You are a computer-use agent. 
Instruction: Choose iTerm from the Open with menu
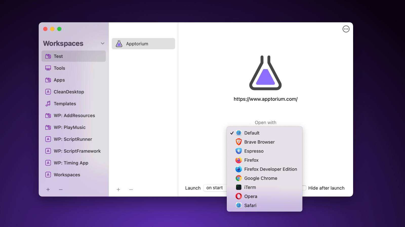pyautogui.click(x=265, y=187)
